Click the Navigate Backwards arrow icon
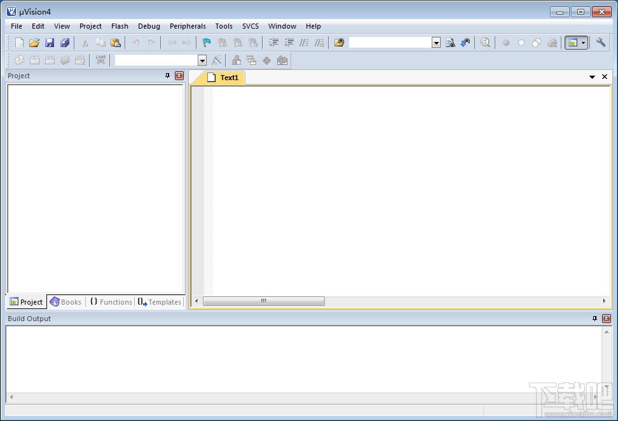 click(172, 43)
